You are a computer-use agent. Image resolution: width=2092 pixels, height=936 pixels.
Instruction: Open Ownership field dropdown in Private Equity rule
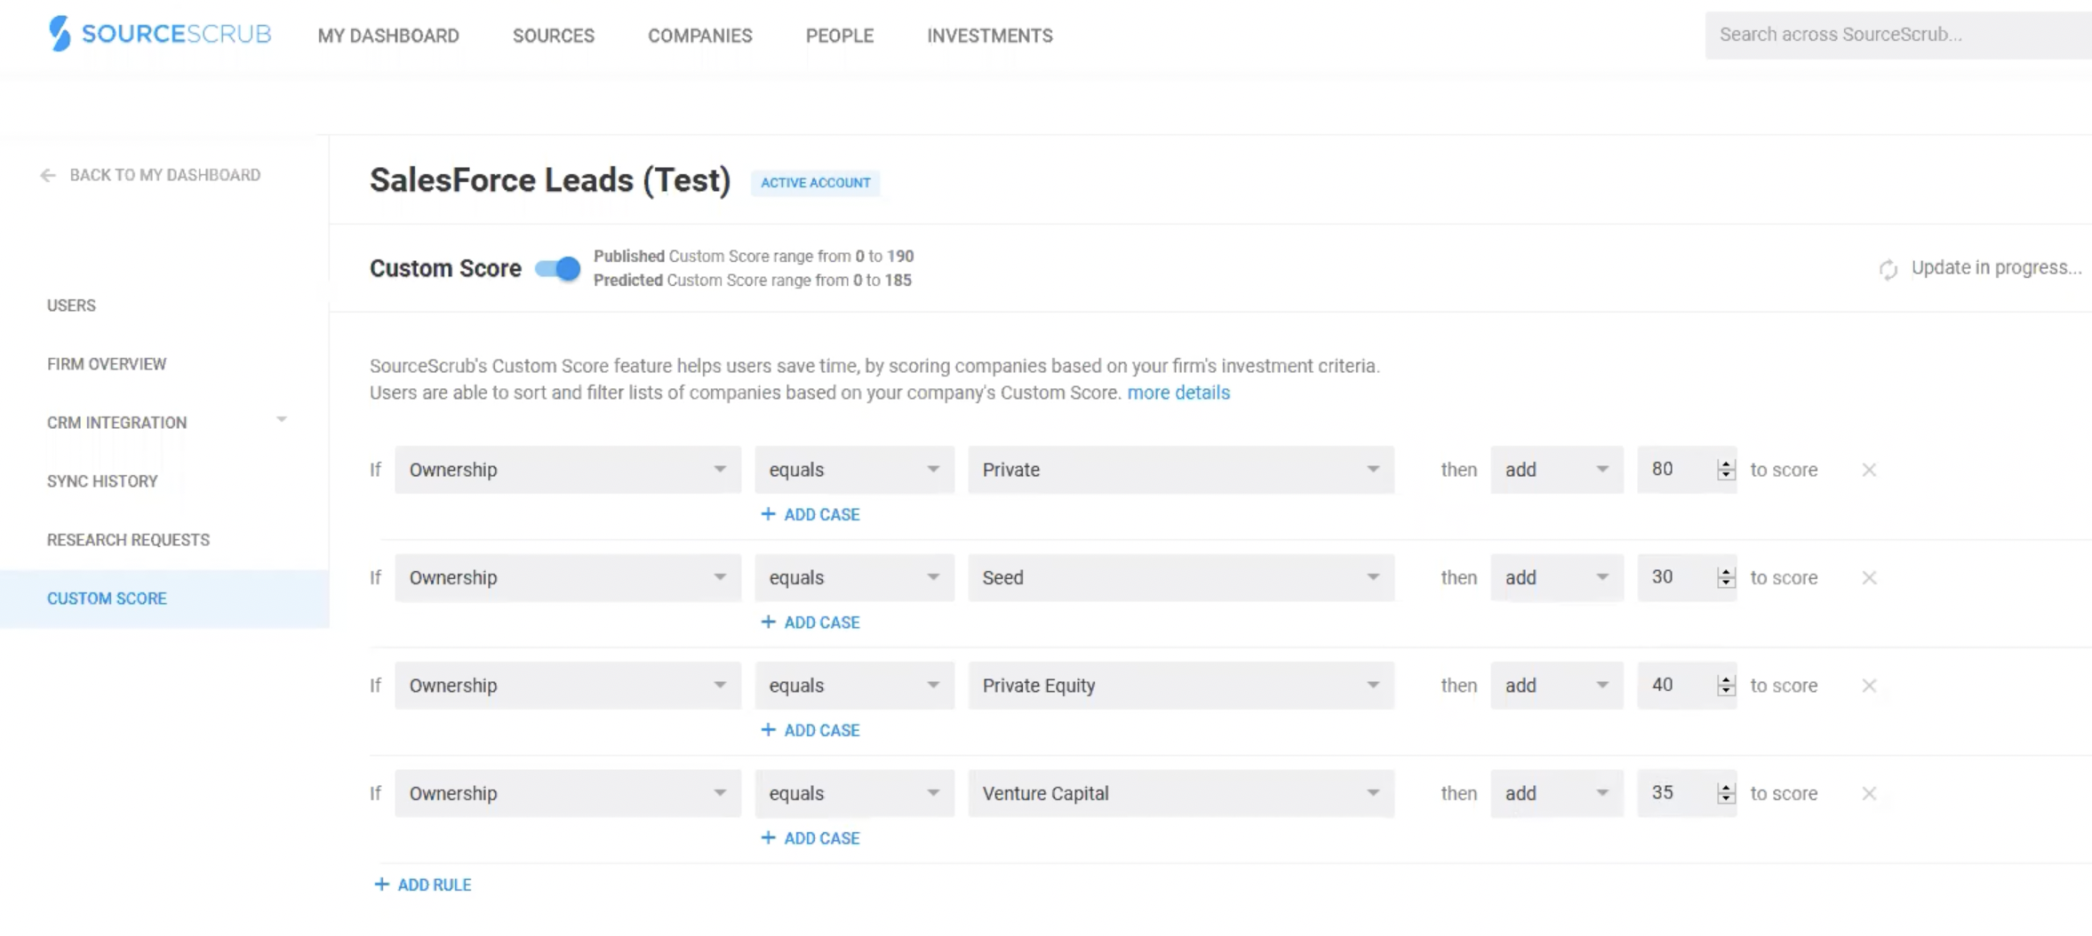(x=568, y=686)
